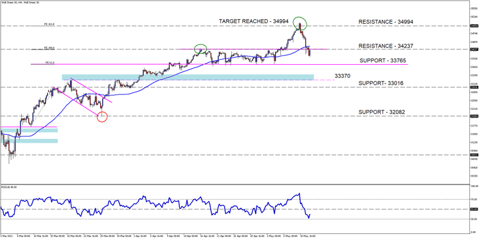Image resolution: width=482 pixels, height=239 pixels.
Task: Click the 3 Mar 2021 date label
Action: (7, 236)
